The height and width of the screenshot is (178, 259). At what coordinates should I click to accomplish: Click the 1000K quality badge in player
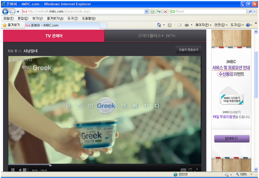tap(183, 170)
